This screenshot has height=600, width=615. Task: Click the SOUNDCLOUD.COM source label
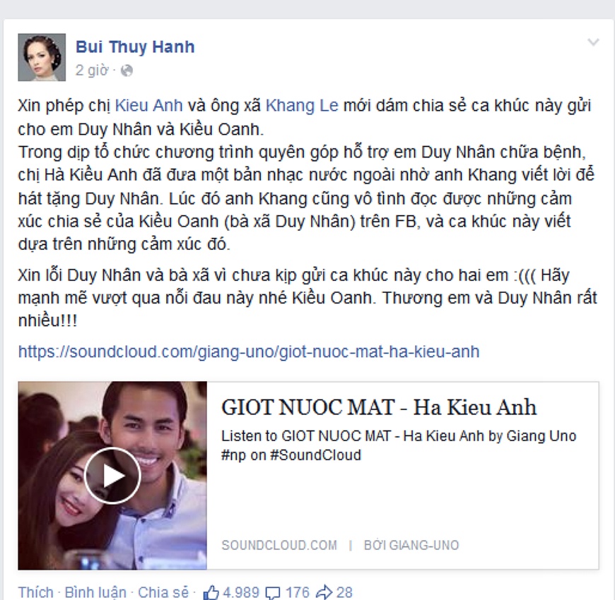tap(279, 545)
